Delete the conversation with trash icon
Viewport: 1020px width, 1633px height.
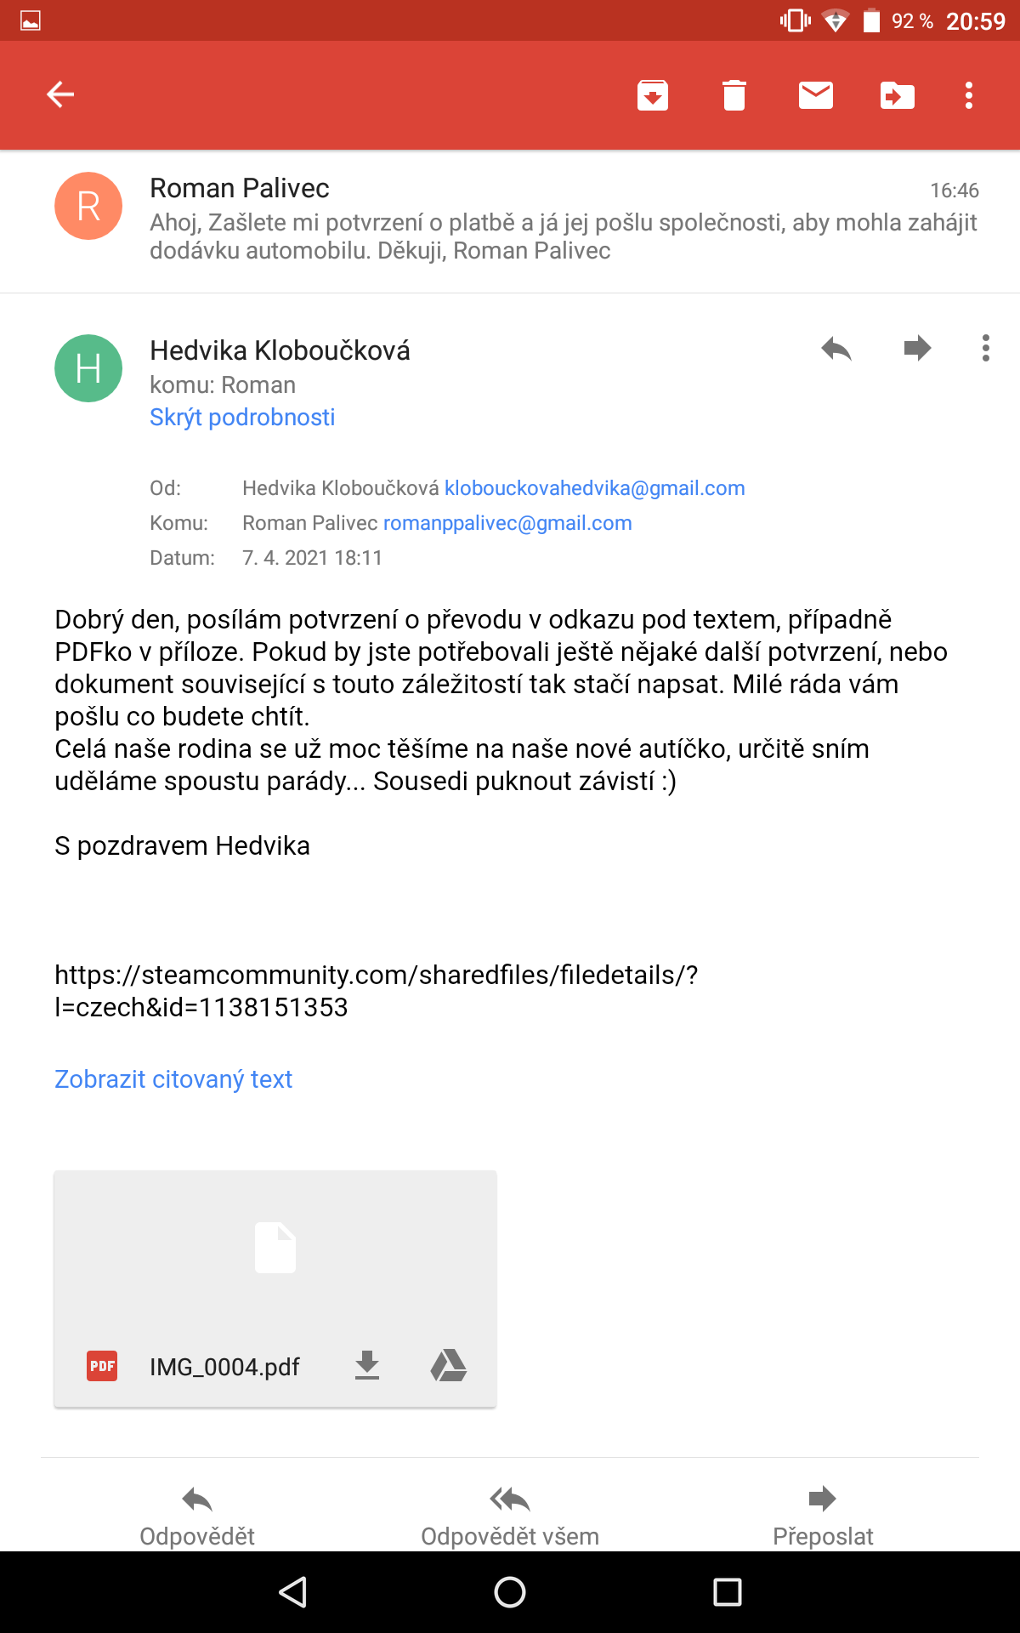coord(734,95)
